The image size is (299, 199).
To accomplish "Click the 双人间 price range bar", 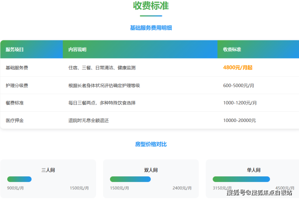I will (x=130, y=179).
